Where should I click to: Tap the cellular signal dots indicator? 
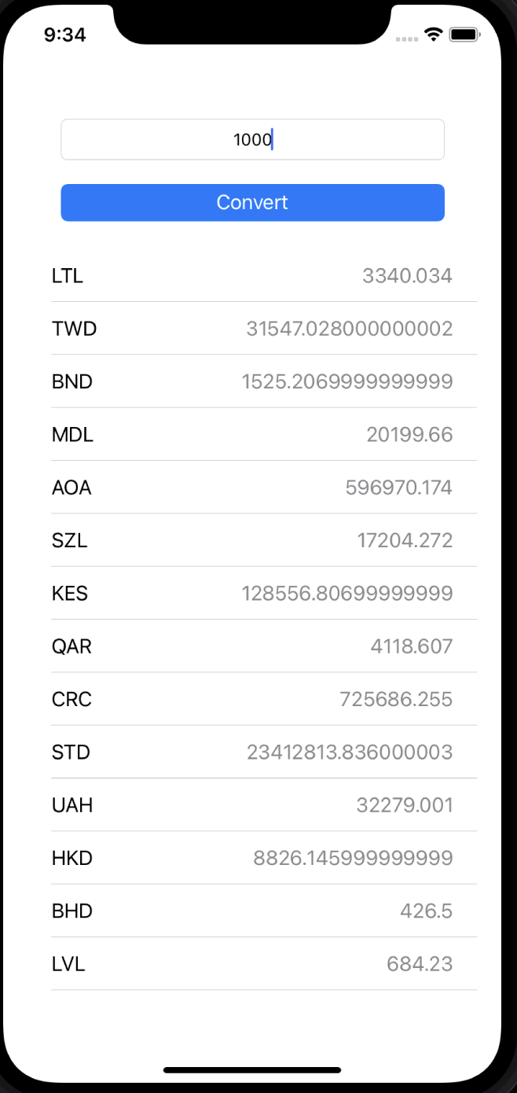407,38
